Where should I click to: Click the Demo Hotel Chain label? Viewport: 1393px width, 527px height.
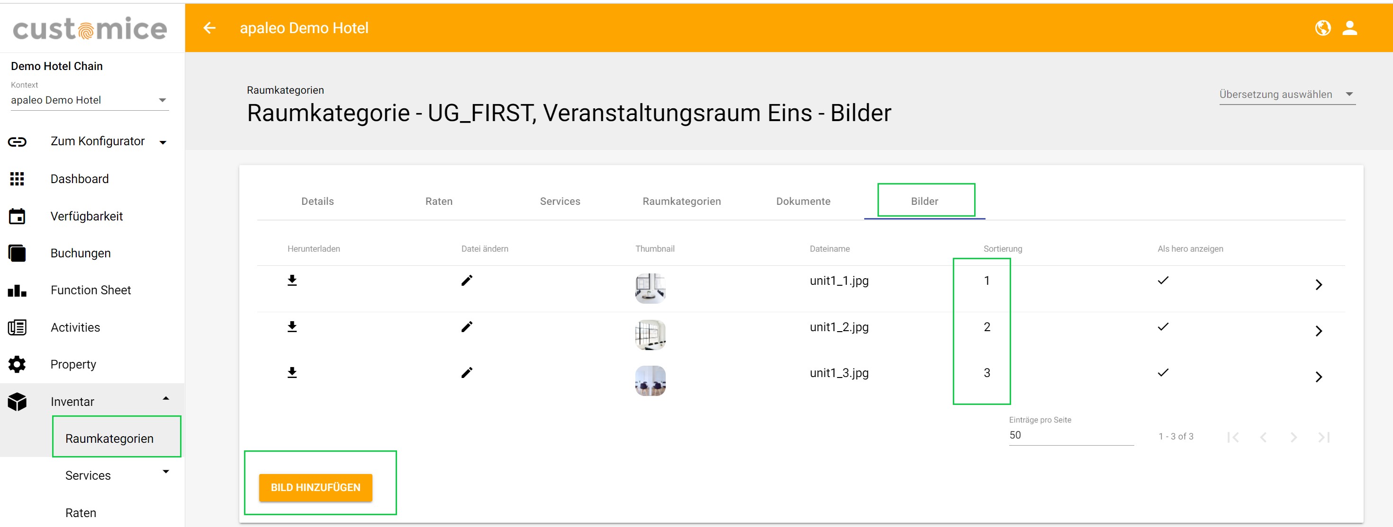(x=57, y=66)
